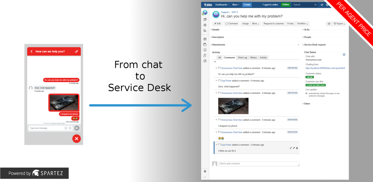This screenshot has width=373, height=182.
Task: Open the customers icon in sidebar
Action: [x=205, y=25]
